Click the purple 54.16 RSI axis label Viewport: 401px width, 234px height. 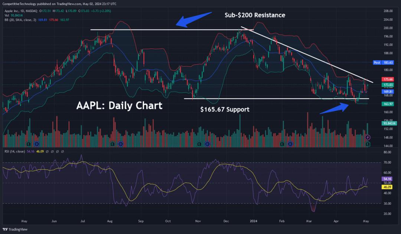(x=387, y=179)
